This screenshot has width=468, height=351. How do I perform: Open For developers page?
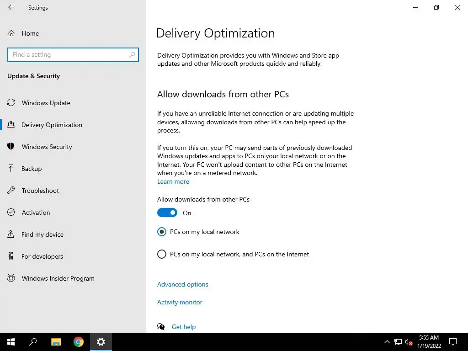(x=42, y=256)
